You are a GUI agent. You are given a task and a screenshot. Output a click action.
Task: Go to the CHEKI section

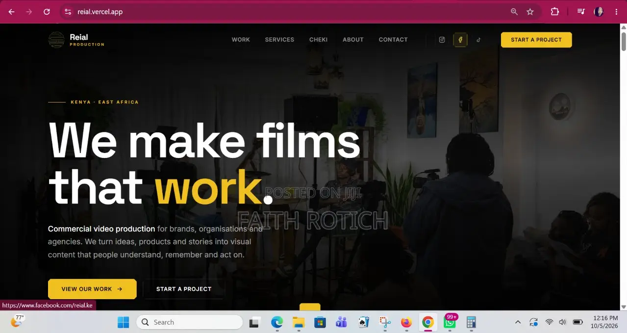pyautogui.click(x=318, y=40)
